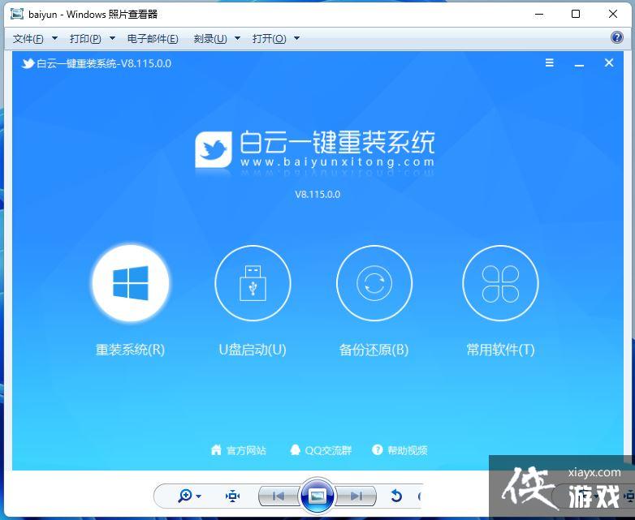Go to previous photo in viewer
Viewport: 635px width, 520px height.
[279, 496]
